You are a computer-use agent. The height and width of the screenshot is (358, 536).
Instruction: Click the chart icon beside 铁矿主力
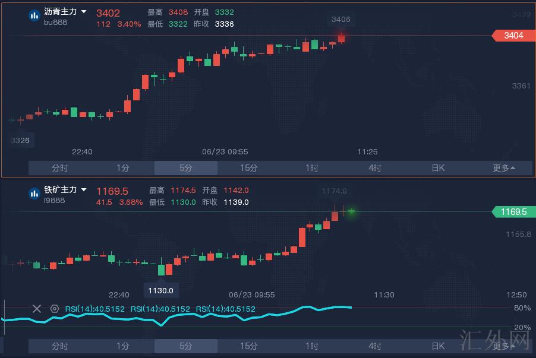pos(34,194)
